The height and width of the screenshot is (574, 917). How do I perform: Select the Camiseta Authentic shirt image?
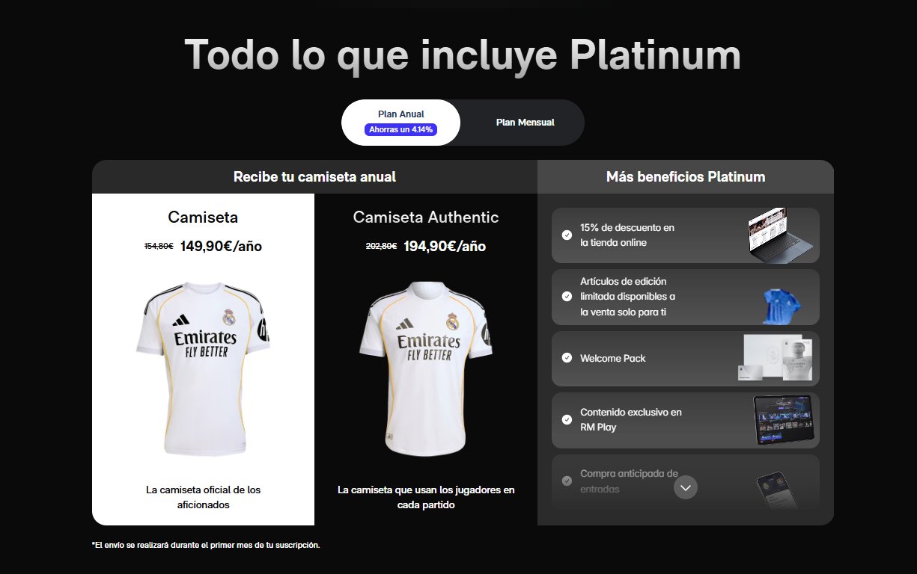tap(425, 368)
